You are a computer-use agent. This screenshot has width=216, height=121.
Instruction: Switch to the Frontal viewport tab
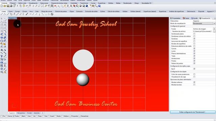click(29, 113)
